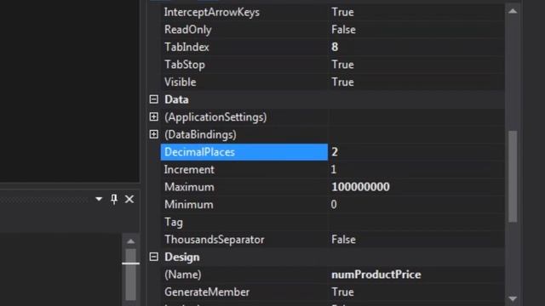Screen dimensions: 545x306
Task: Click the empty Tag value field
Action: tap(416, 222)
